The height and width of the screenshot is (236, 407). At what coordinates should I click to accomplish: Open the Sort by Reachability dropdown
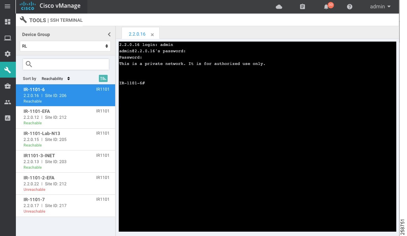tap(56, 78)
